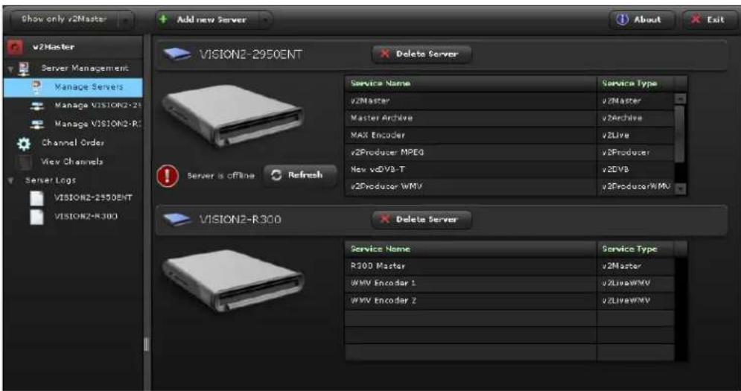Select the New v2DVB-T service row
The height and width of the screenshot is (391, 741).
[x=509, y=169]
